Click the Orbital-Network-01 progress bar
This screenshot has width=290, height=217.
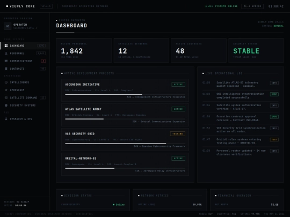[x=125, y=168]
